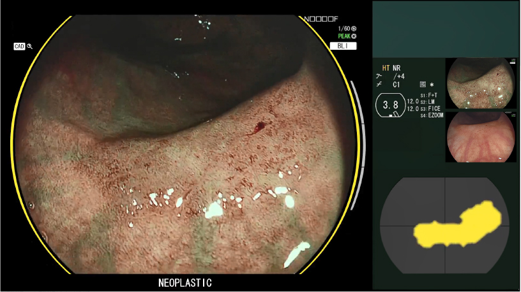Click the CAD indicator badge
Image resolution: width=521 pixels, height=292 pixels.
[x=19, y=47]
